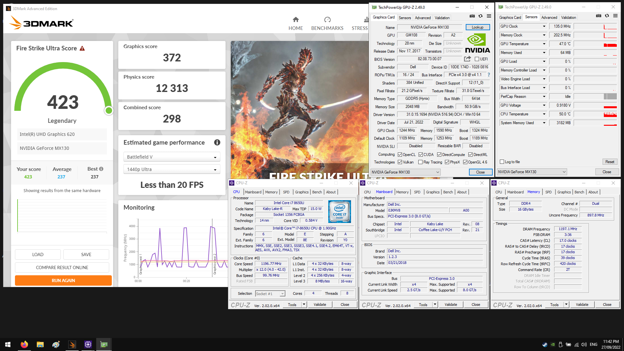Click the Bus Interface question mark icon
624x351 pixels.
(x=488, y=75)
